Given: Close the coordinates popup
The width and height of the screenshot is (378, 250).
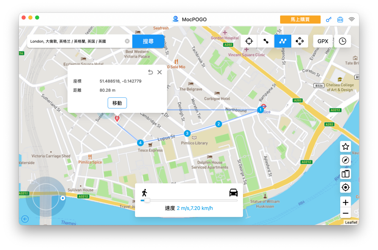Looking at the screenshot, I should click(160, 72).
